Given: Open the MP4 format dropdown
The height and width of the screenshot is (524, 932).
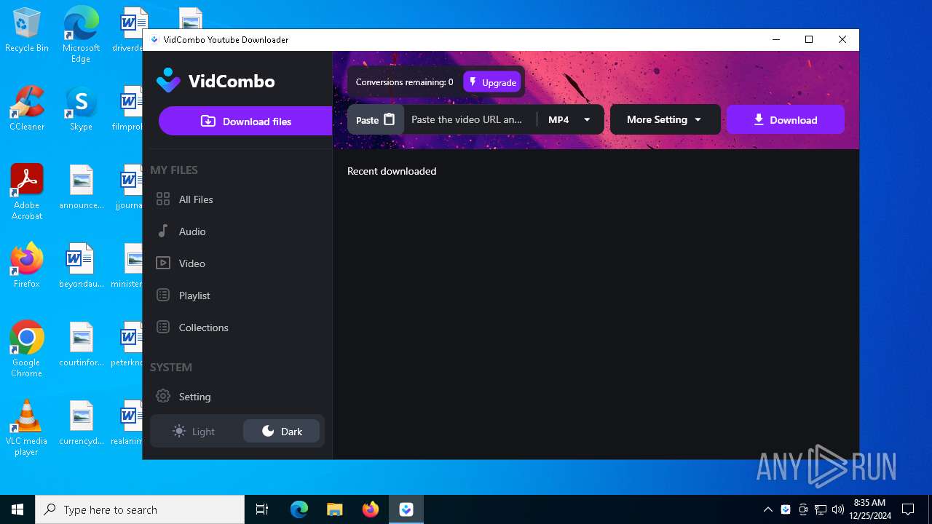Looking at the screenshot, I should point(569,119).
